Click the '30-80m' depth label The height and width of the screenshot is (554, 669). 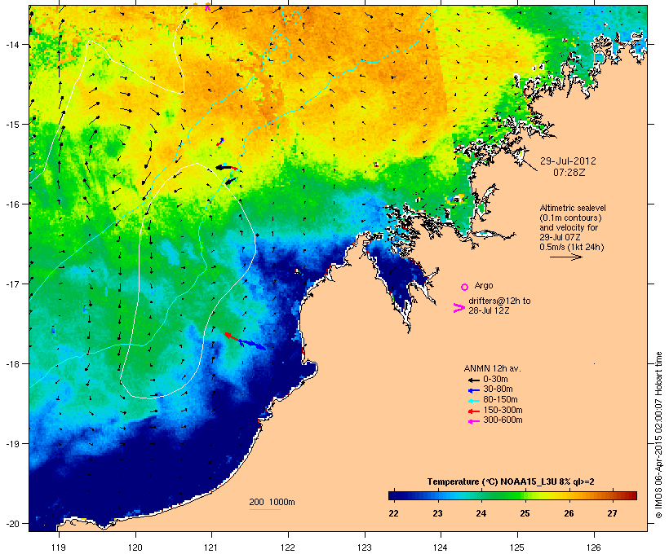click(498, 389)
